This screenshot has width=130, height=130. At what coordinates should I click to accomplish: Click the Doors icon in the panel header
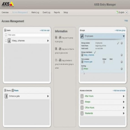(5, 91)
